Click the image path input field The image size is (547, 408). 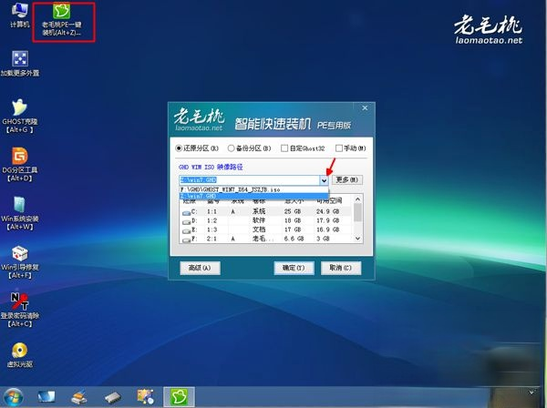click(249, 180)
